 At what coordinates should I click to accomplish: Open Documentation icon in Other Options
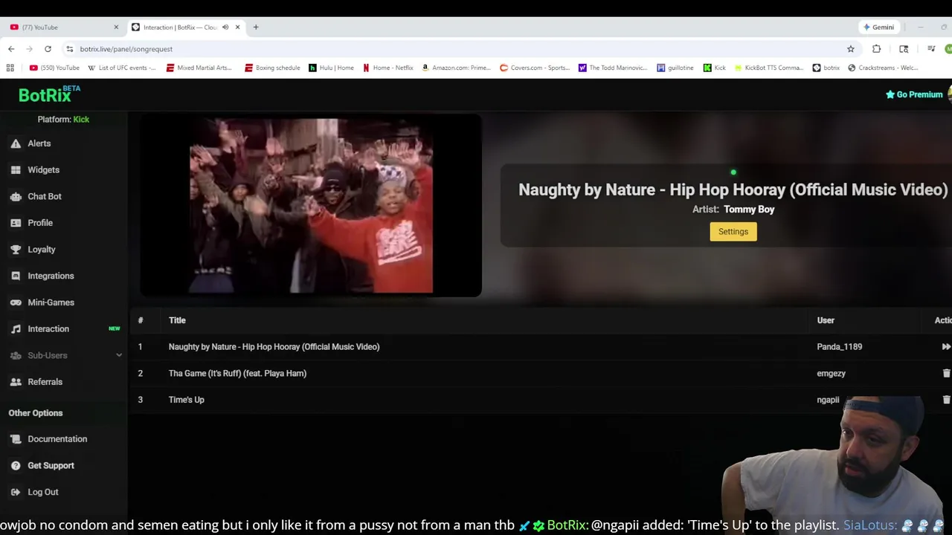[16, 439]
